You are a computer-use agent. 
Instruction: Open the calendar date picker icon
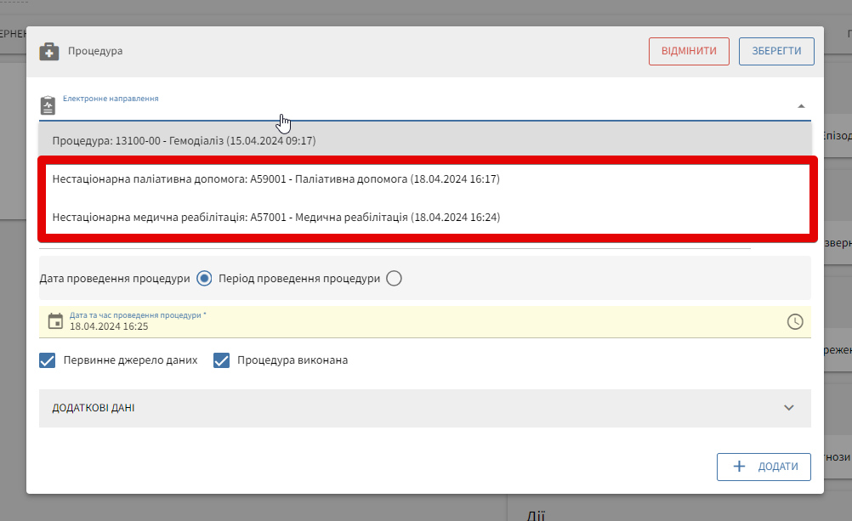tap(55, 321)
